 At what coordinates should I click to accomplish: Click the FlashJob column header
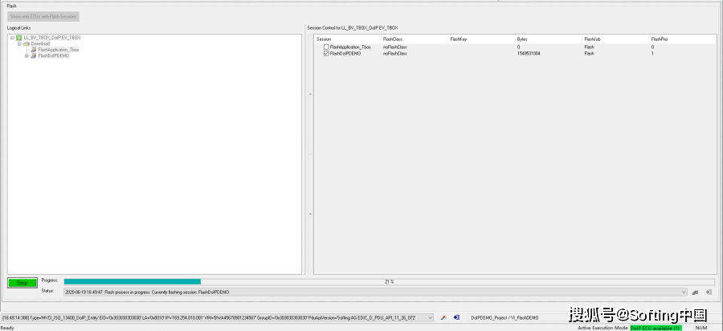coord(615,39)
